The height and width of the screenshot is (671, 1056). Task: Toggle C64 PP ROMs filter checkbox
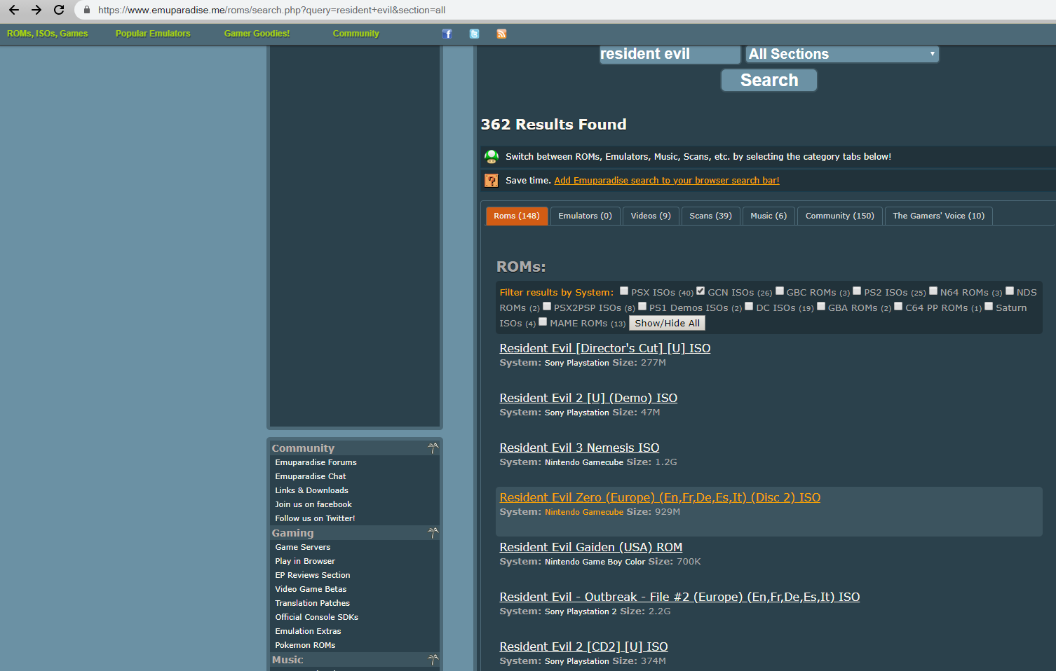pos(898,306)
